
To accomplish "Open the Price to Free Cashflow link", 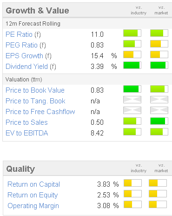I will (x=40, y=112).
